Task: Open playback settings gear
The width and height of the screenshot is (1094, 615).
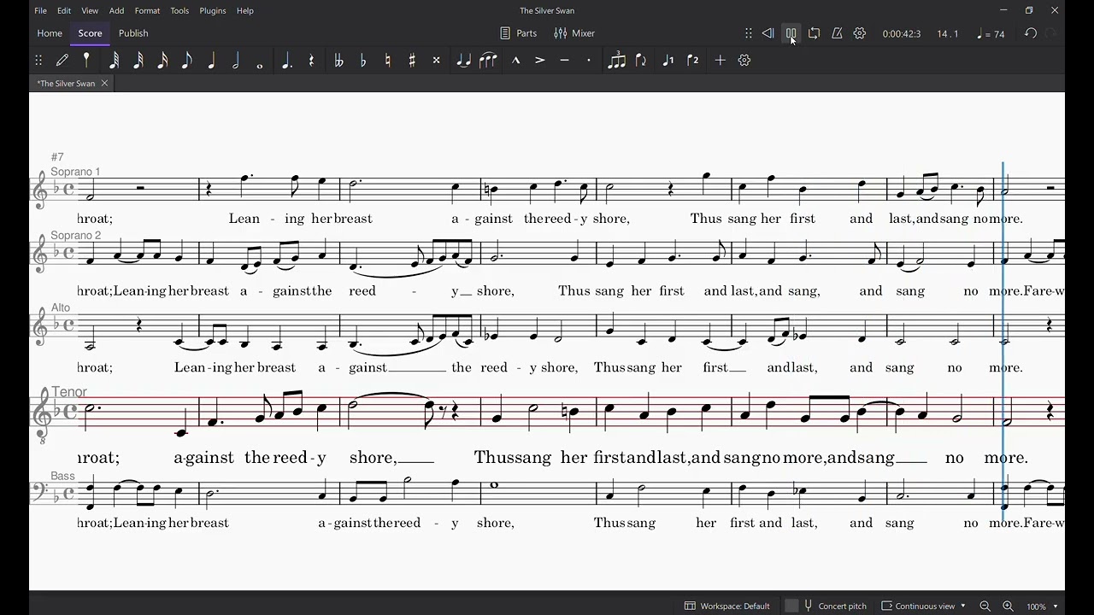Action: point(860,33)
